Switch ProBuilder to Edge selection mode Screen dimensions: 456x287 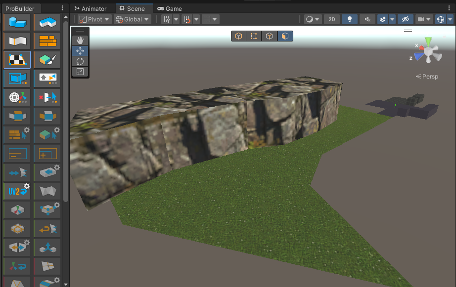click(269, 36)
